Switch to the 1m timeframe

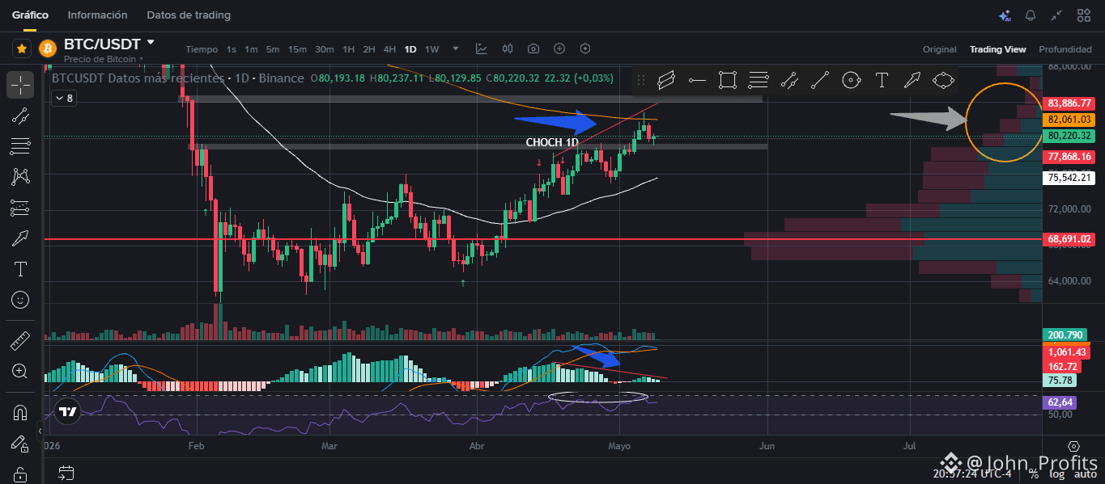pos(251,49)
